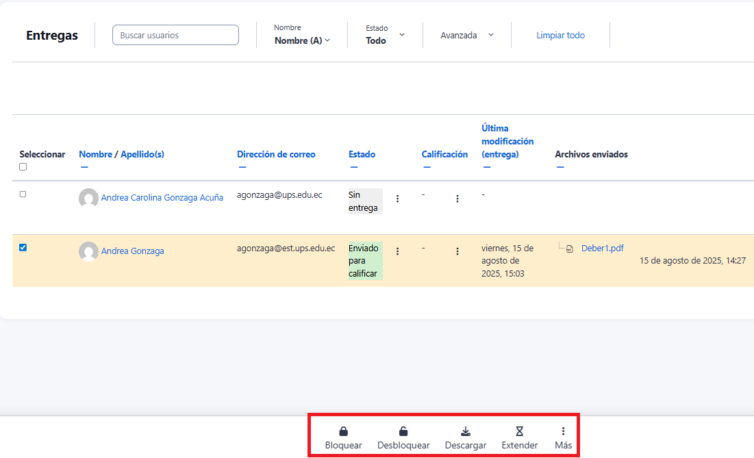
Task: Click the Buscar usuarios search field
Action: point(175,35)
